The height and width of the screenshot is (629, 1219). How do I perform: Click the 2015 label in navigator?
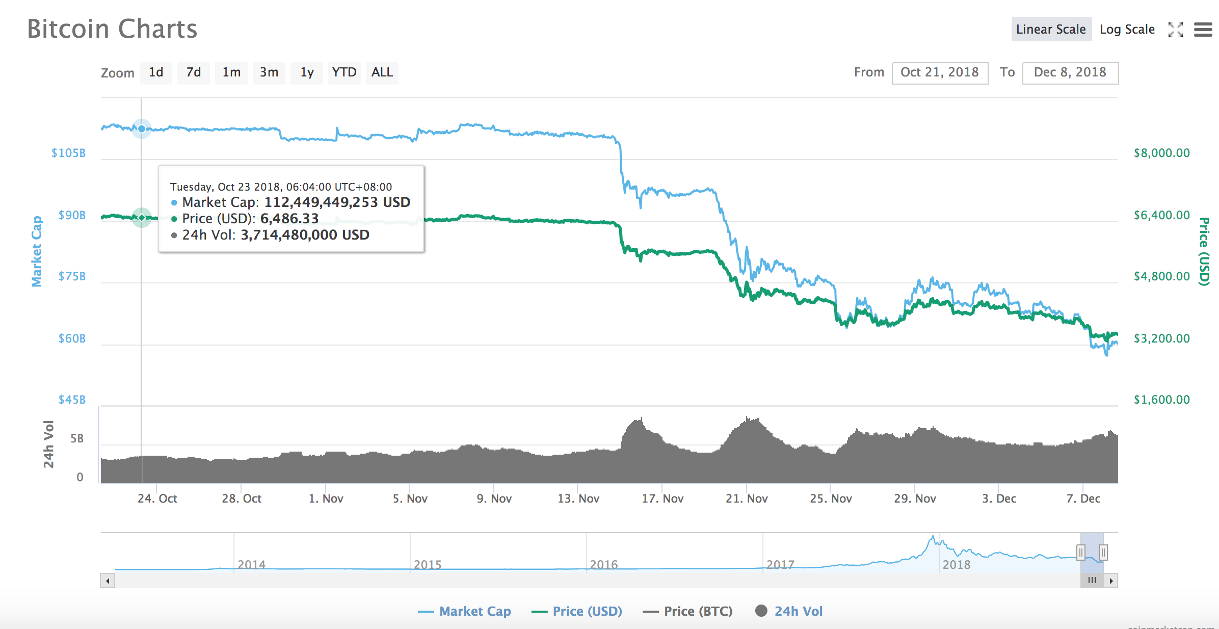[x=428, y=565]
